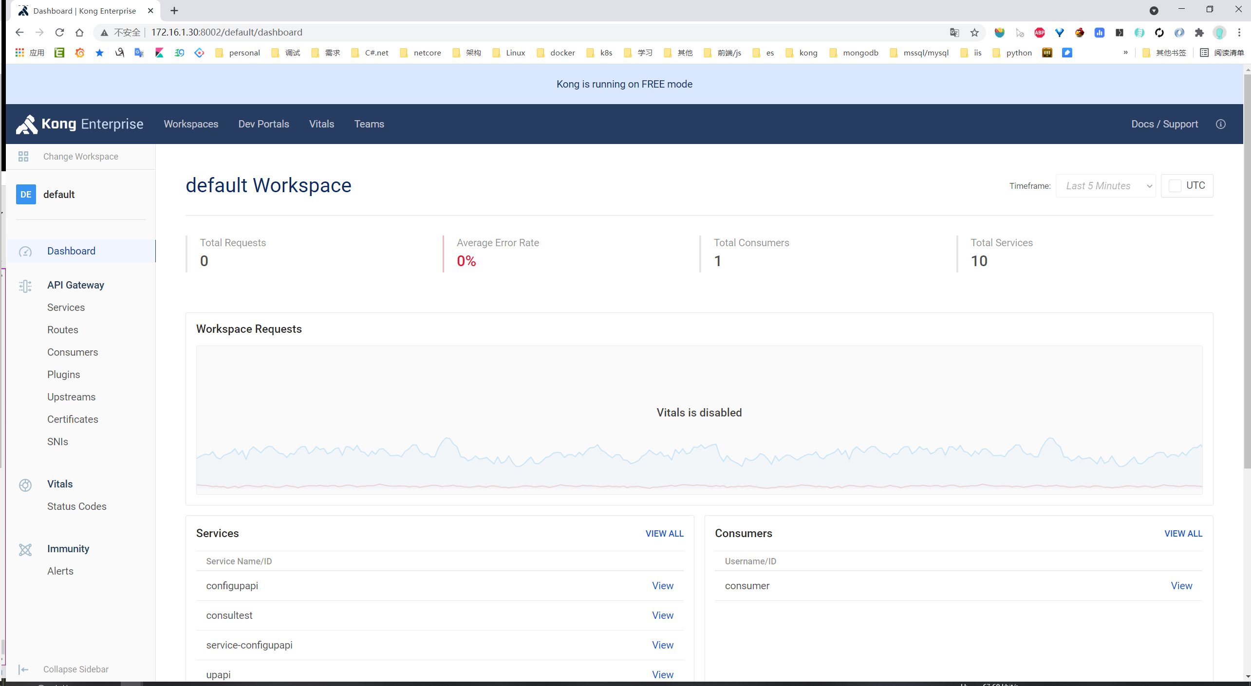This screenshot has height=686, width=1251.
Task: Open Docs / Support link
Action: click(1164, 124)
